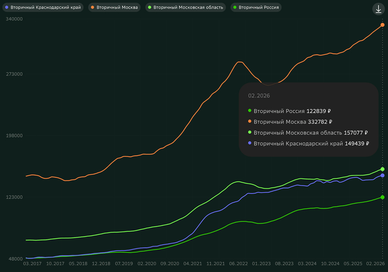The image size is (388, 272).
Task: Click the light green Московская область endpoint marker
Action: click(x=382, y=169)
